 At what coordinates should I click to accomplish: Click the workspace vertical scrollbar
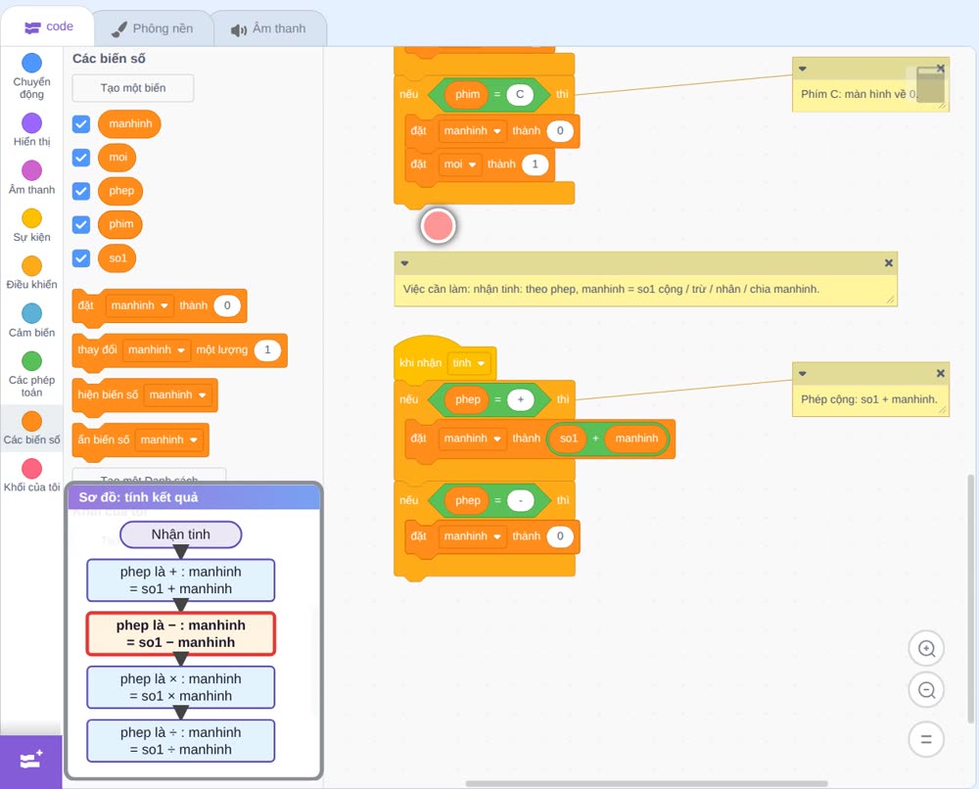(970, 598)
